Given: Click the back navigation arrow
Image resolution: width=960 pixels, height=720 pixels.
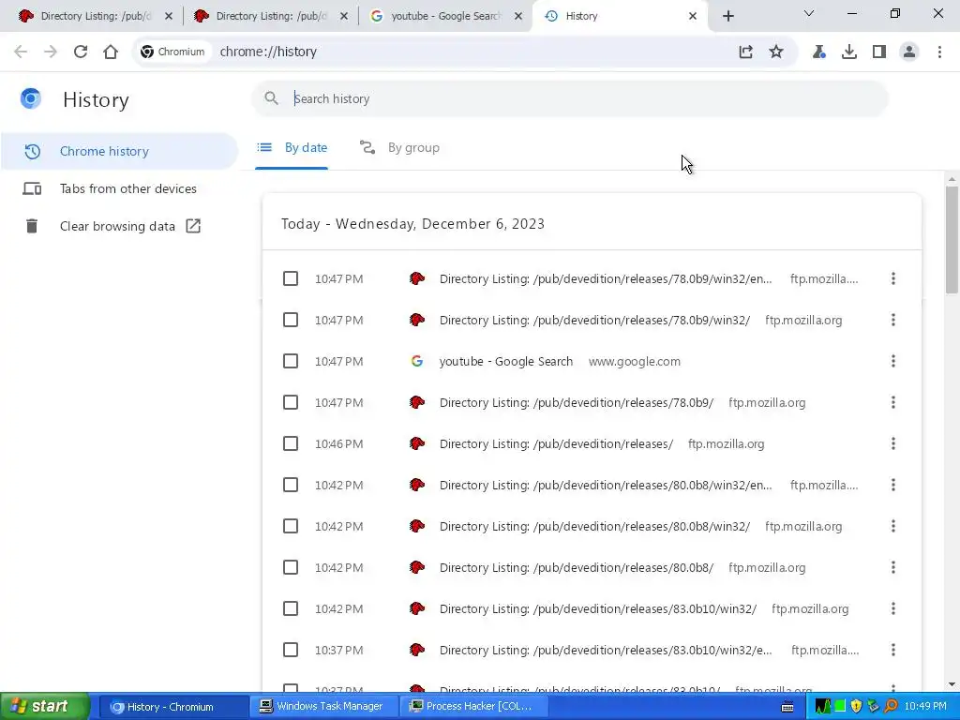Looking at the screenshot, I should [21, 52].
